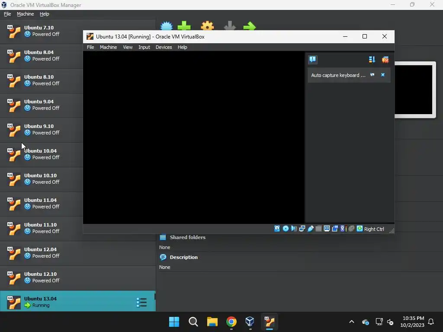Open the Machine menu in the VM window

click(108, 47)
